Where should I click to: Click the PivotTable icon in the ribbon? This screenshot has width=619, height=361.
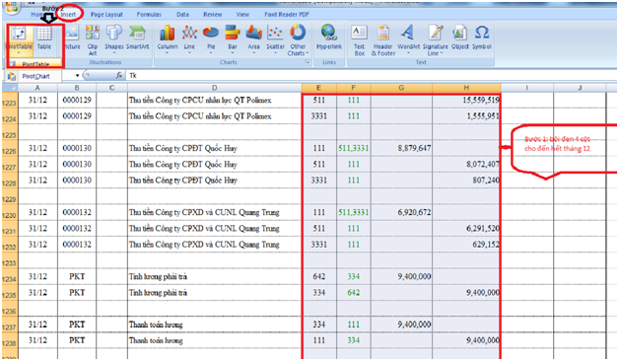click(x=19, y=37)
